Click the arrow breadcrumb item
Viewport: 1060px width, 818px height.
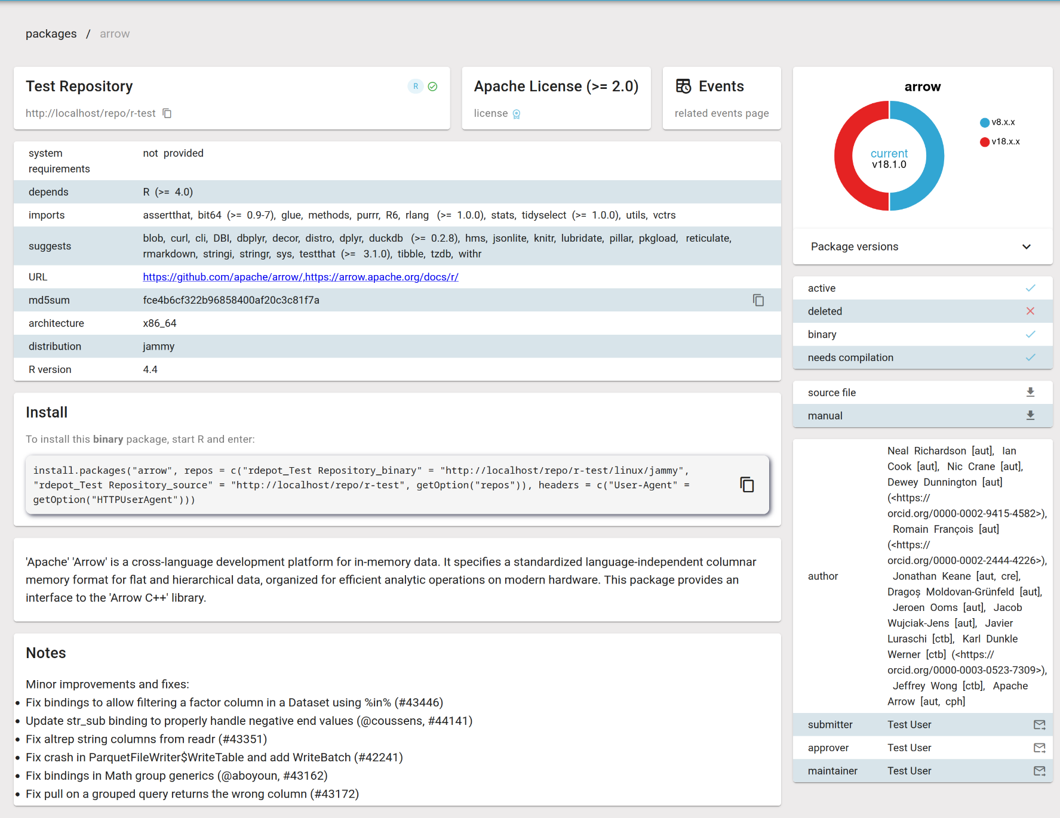pos(115,34)
